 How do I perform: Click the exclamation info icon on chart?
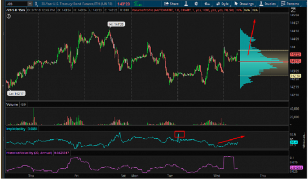pyautogui.click(x=9, y=16)
